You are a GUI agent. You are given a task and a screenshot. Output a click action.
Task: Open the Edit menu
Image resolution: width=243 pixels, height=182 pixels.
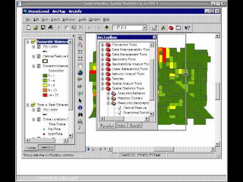[36, 19]
